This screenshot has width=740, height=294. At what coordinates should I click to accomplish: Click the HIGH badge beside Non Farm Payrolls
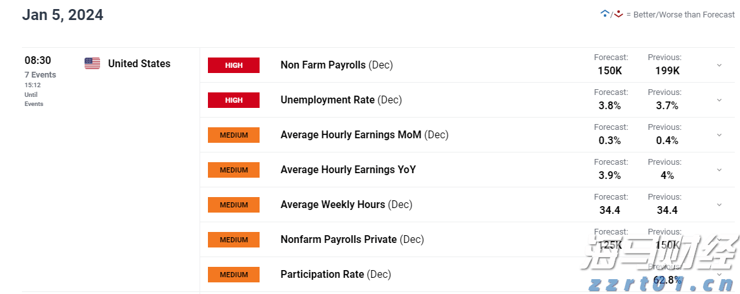(x=234, y=65)
